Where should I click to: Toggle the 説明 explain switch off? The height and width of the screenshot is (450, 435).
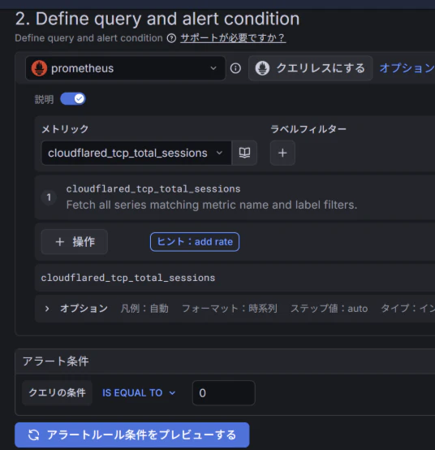click(73, 99)
